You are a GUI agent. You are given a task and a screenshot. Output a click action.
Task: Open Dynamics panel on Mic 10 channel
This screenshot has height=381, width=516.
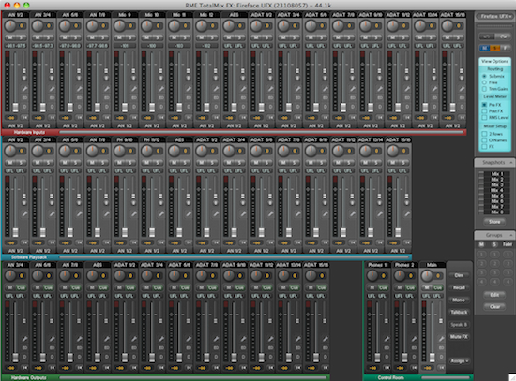[161, 107]
